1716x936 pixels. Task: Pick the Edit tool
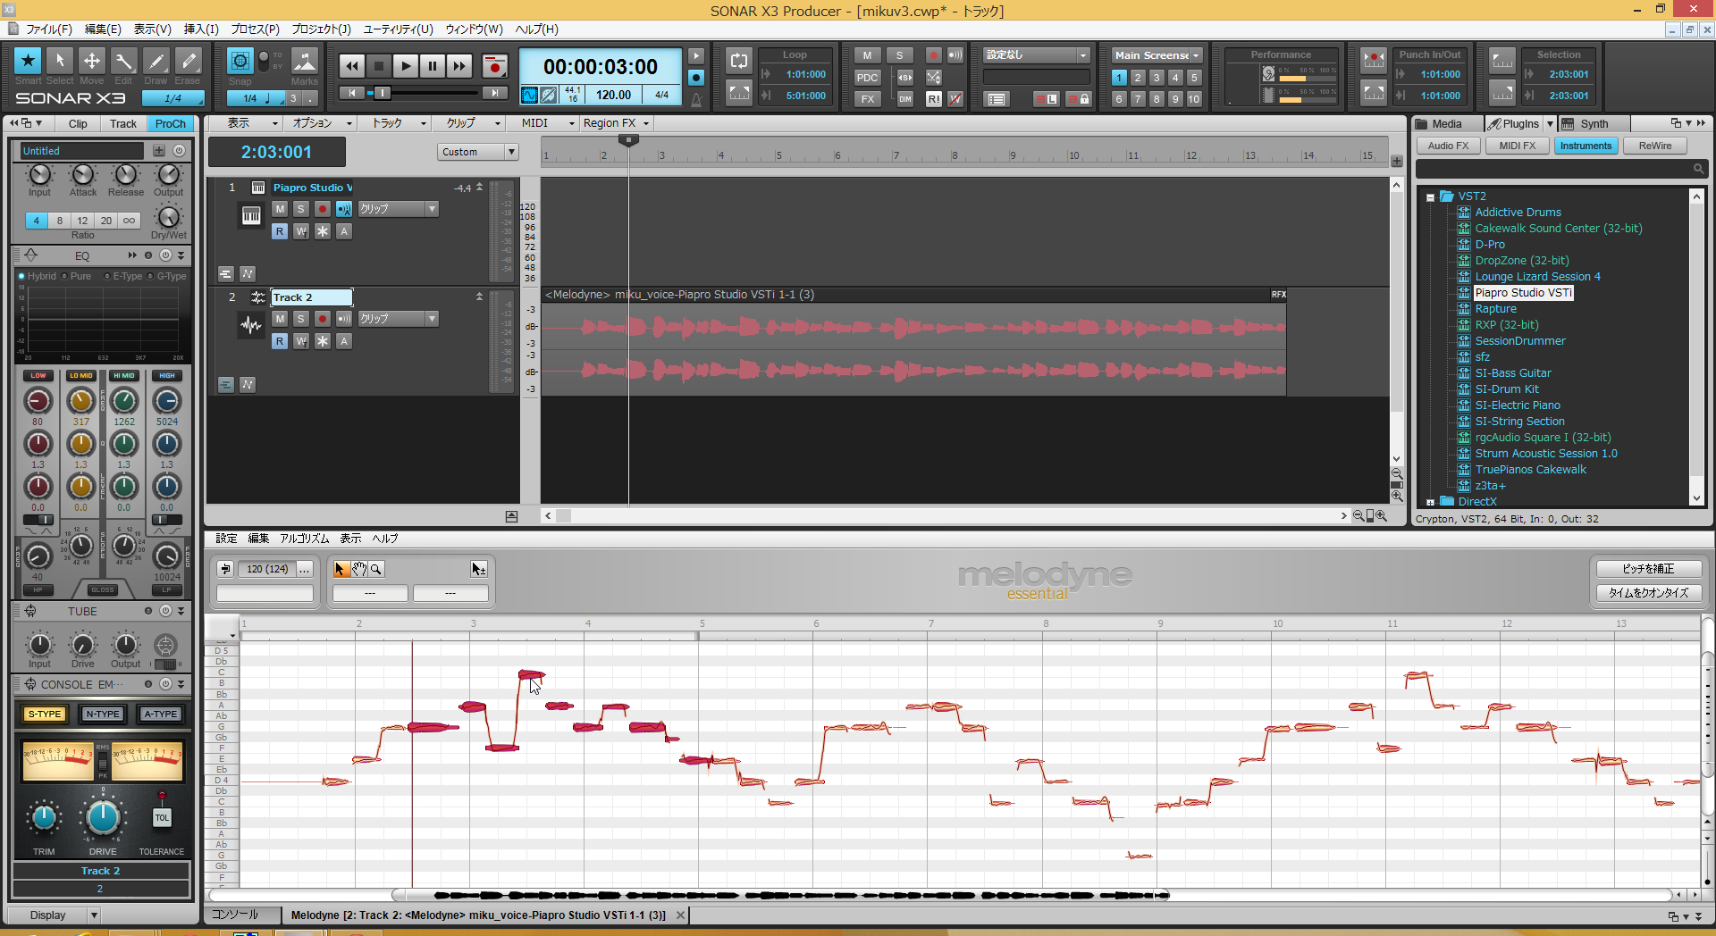coord(123,61)
